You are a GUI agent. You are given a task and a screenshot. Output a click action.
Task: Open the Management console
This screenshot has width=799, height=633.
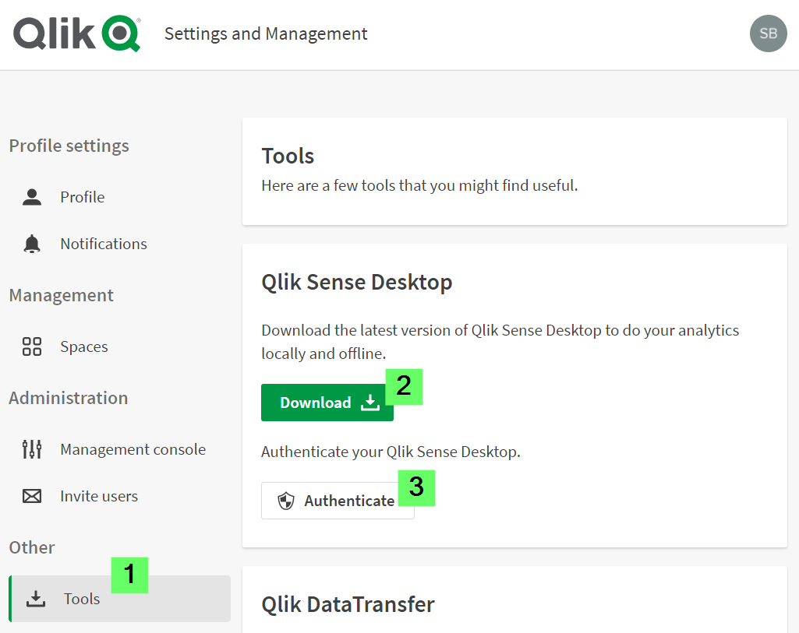133,449
